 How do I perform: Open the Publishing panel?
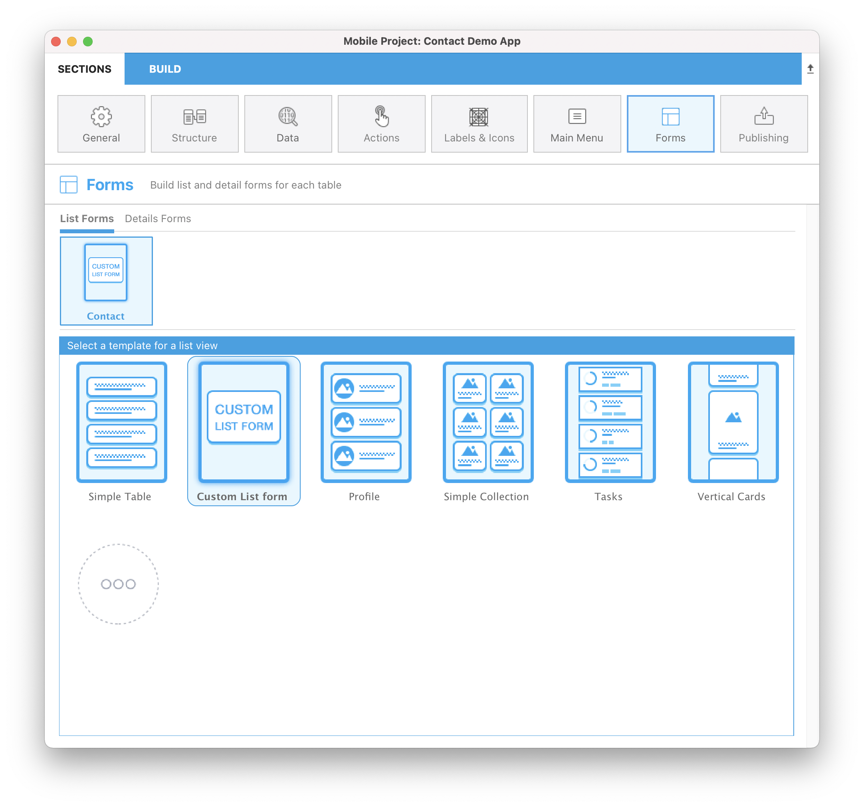point(764,123)
